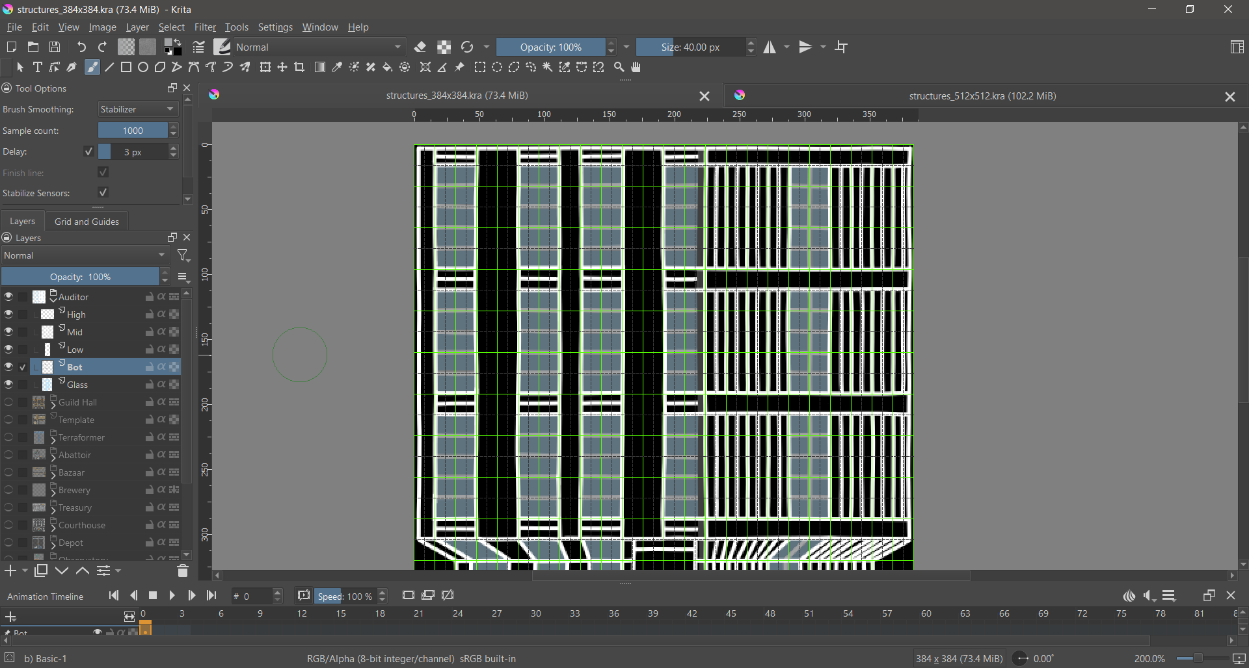
Task: Click the horizontal mirror tool icon
Action: [770, 47]
